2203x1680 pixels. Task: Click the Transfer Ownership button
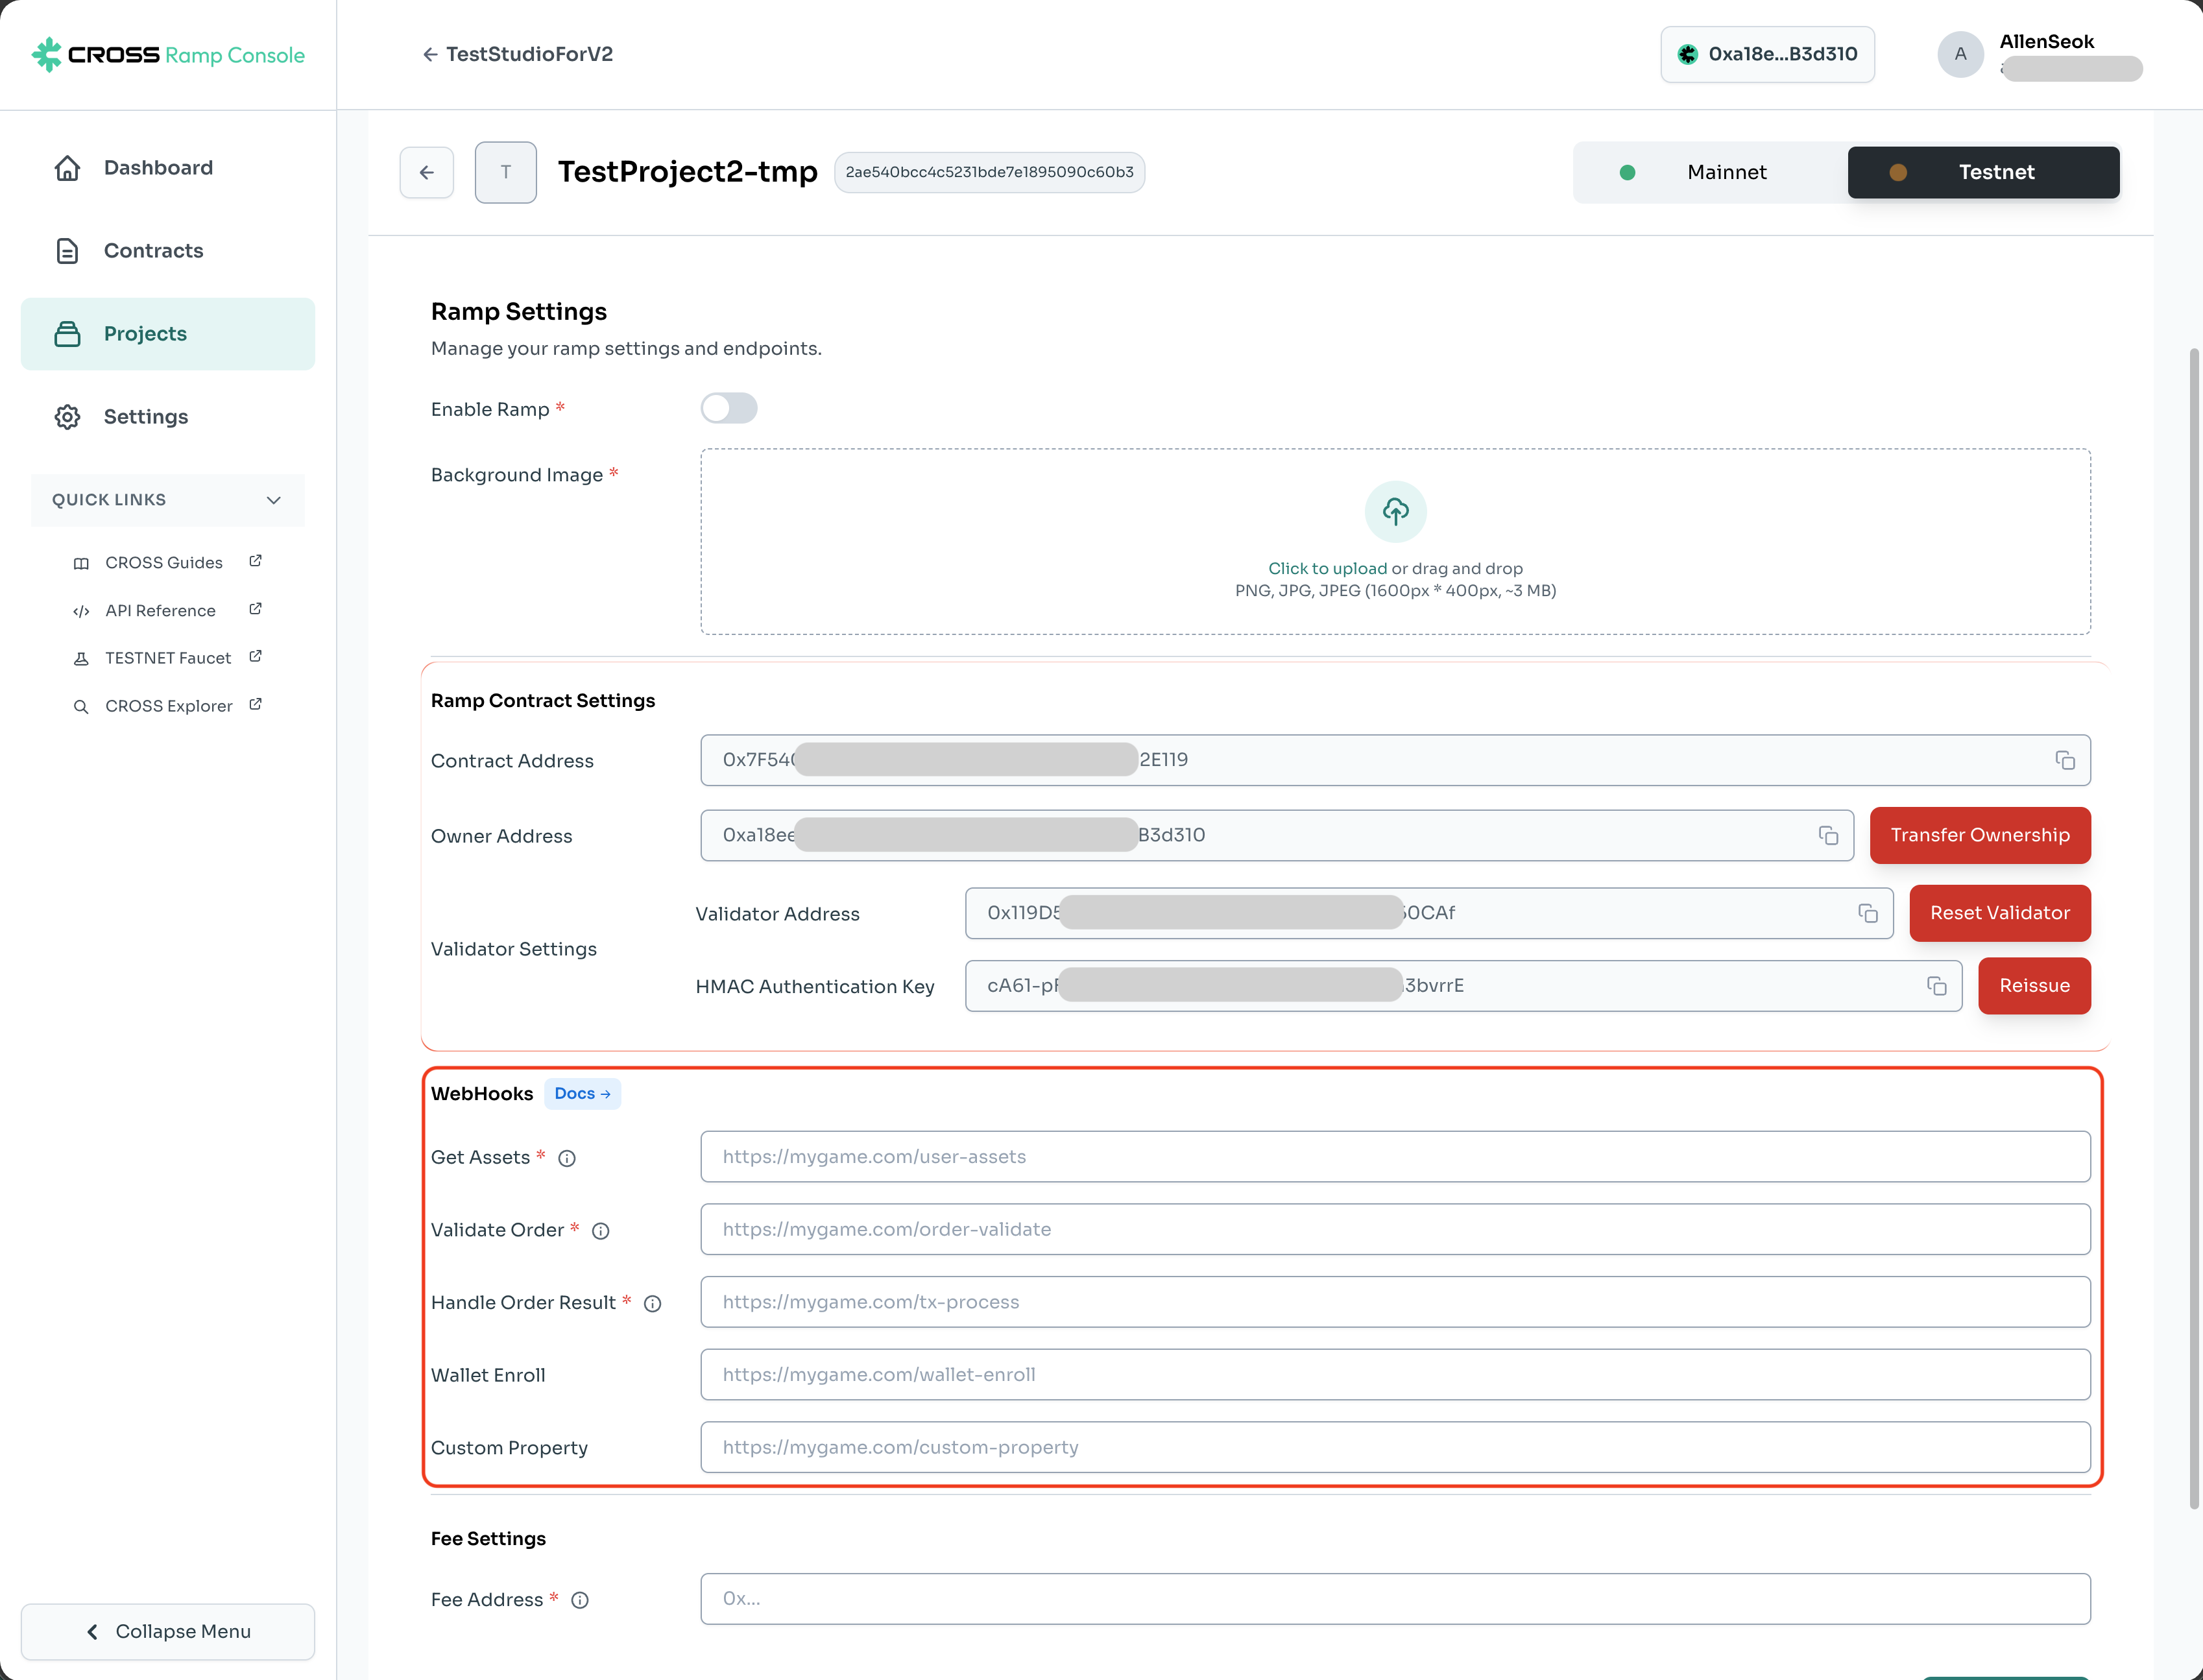(1979, 835)
